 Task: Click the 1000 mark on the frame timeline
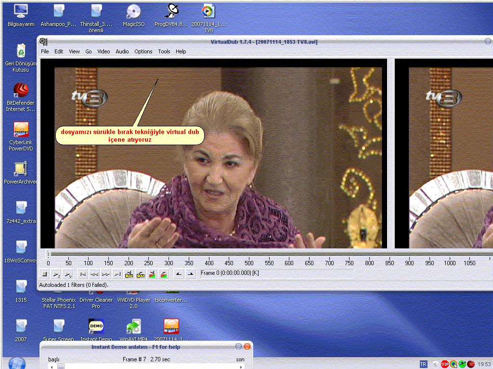(x=450, y=263)
